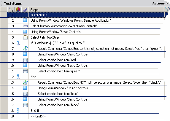Click combo box icon in step 9
The width and height of the screenshot is (170, 121).
tap(25, 60)
